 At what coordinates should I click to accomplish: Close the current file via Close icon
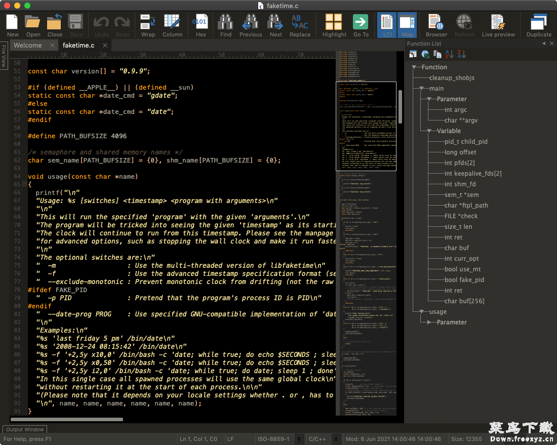click(55, 25)
